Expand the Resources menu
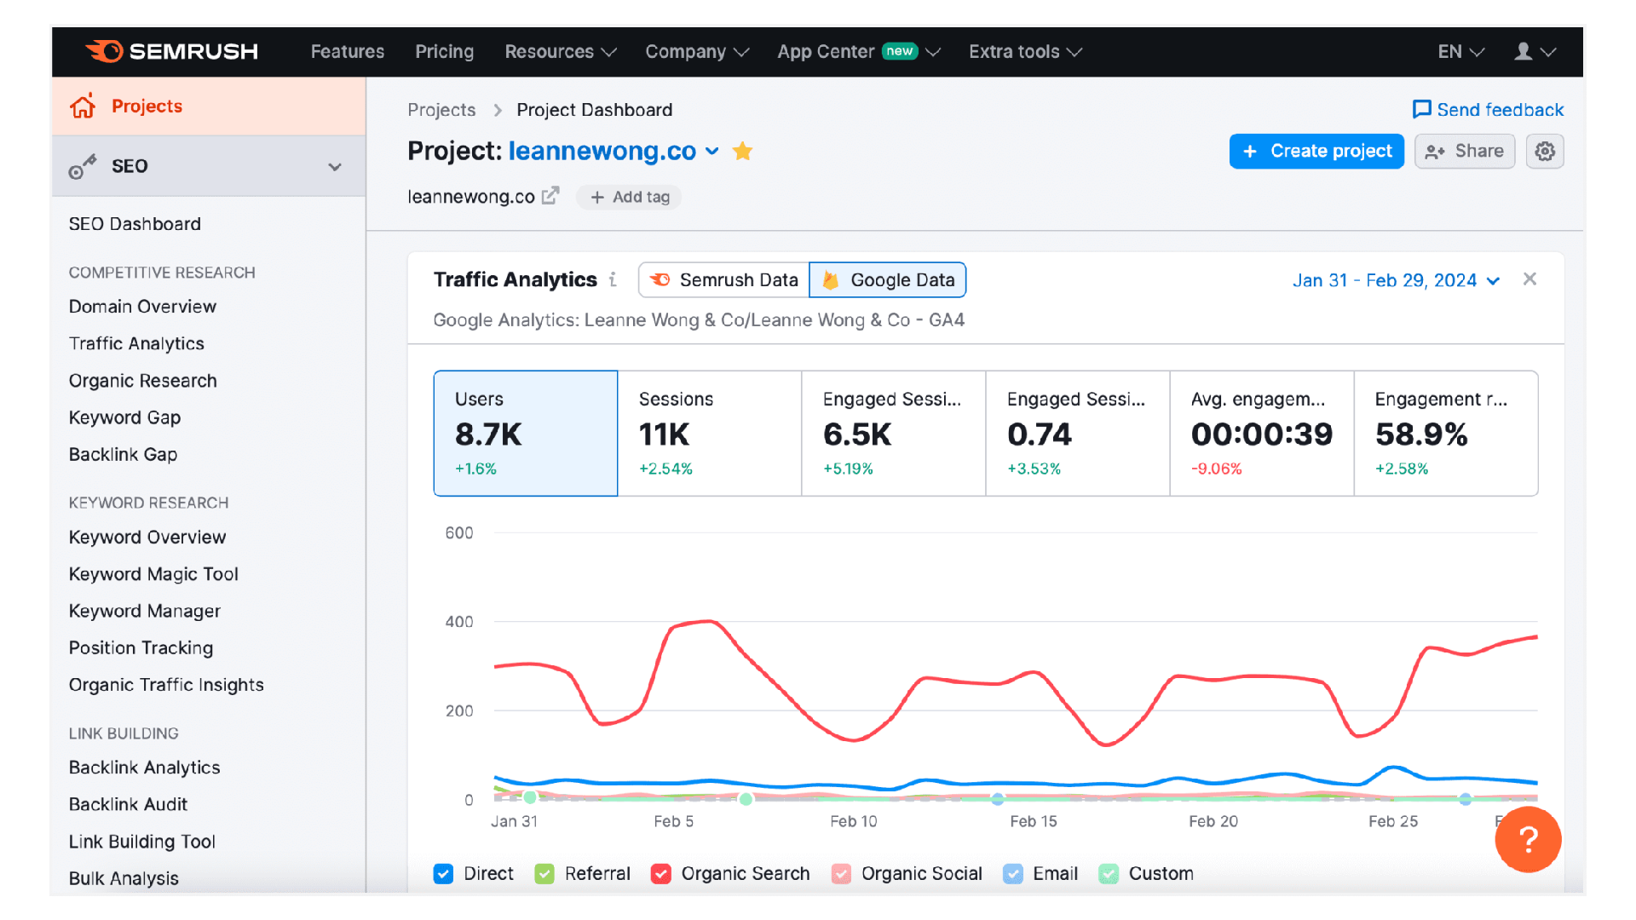The image size is (1636, 920). tap(560, 51)
